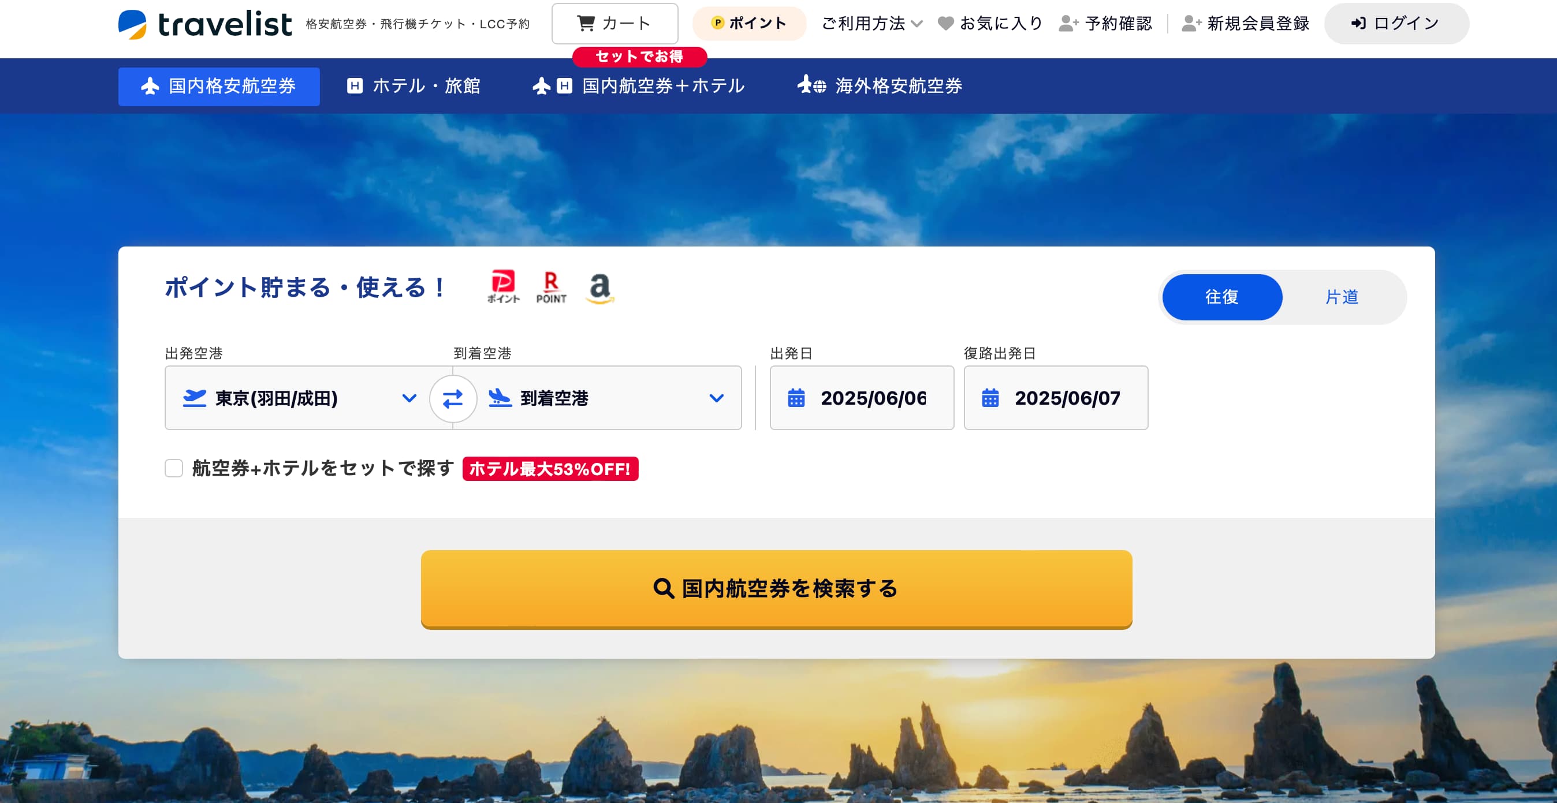The height and width of the screenshot is (803, 1557).
Task: Open the カート cart button
Action: click(614, 24)
